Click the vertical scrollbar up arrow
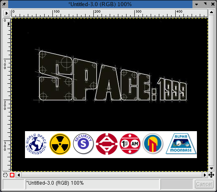 pos(211,12)
